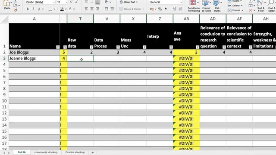Select row header 10
Viewport: 276px width, 155px height.
4,101
